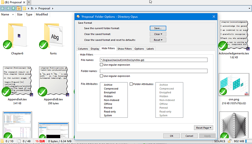Screen dimensions: 252x144
Task: Enable regular expression for file names
Action: click(101, 65)
